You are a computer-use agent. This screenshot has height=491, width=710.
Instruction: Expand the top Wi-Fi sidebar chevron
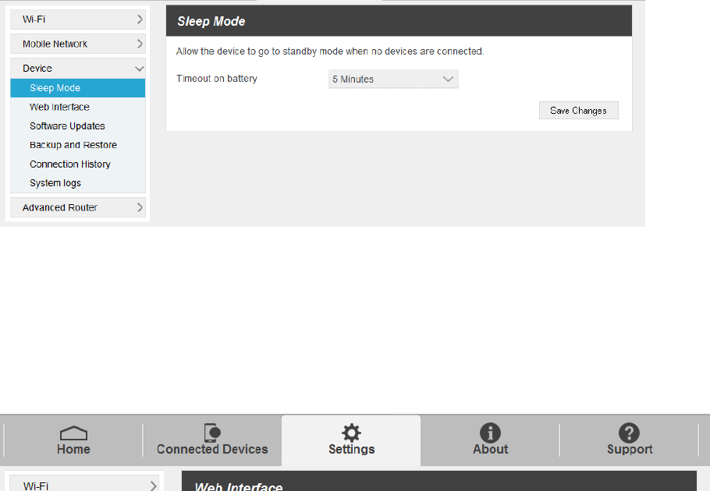140,19
